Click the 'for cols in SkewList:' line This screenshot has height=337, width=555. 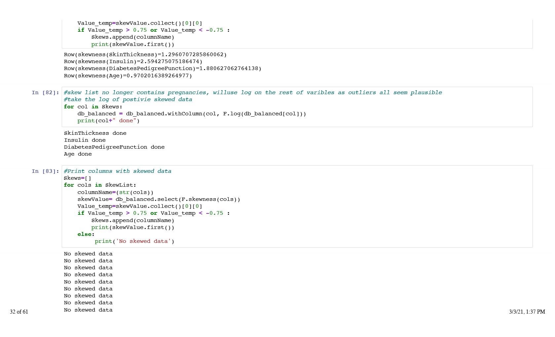[100, 185]
